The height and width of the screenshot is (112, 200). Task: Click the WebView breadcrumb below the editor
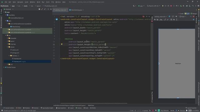91,105
